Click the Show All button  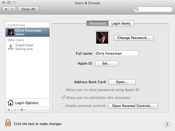pos(28,9)
